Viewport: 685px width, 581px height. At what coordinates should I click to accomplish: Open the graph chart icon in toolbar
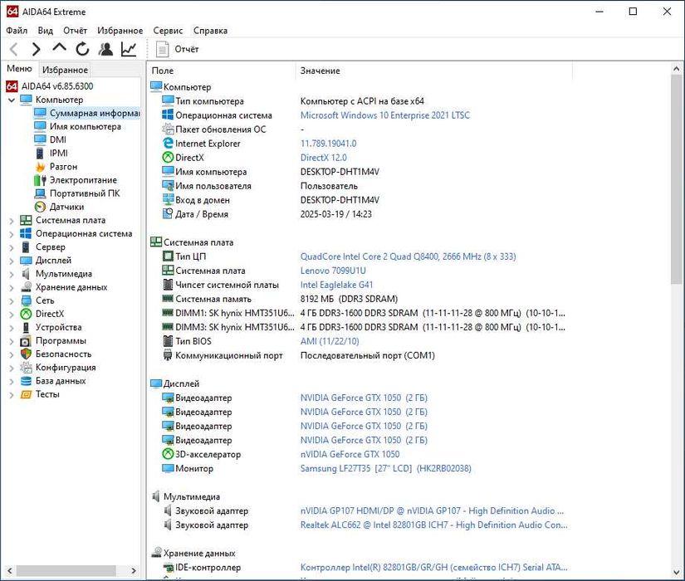(x=129, y=50)
